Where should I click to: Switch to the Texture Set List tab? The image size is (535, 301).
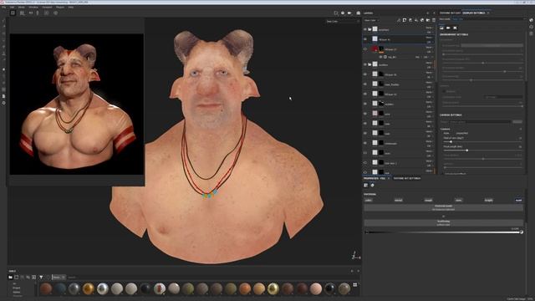point(450,13)
